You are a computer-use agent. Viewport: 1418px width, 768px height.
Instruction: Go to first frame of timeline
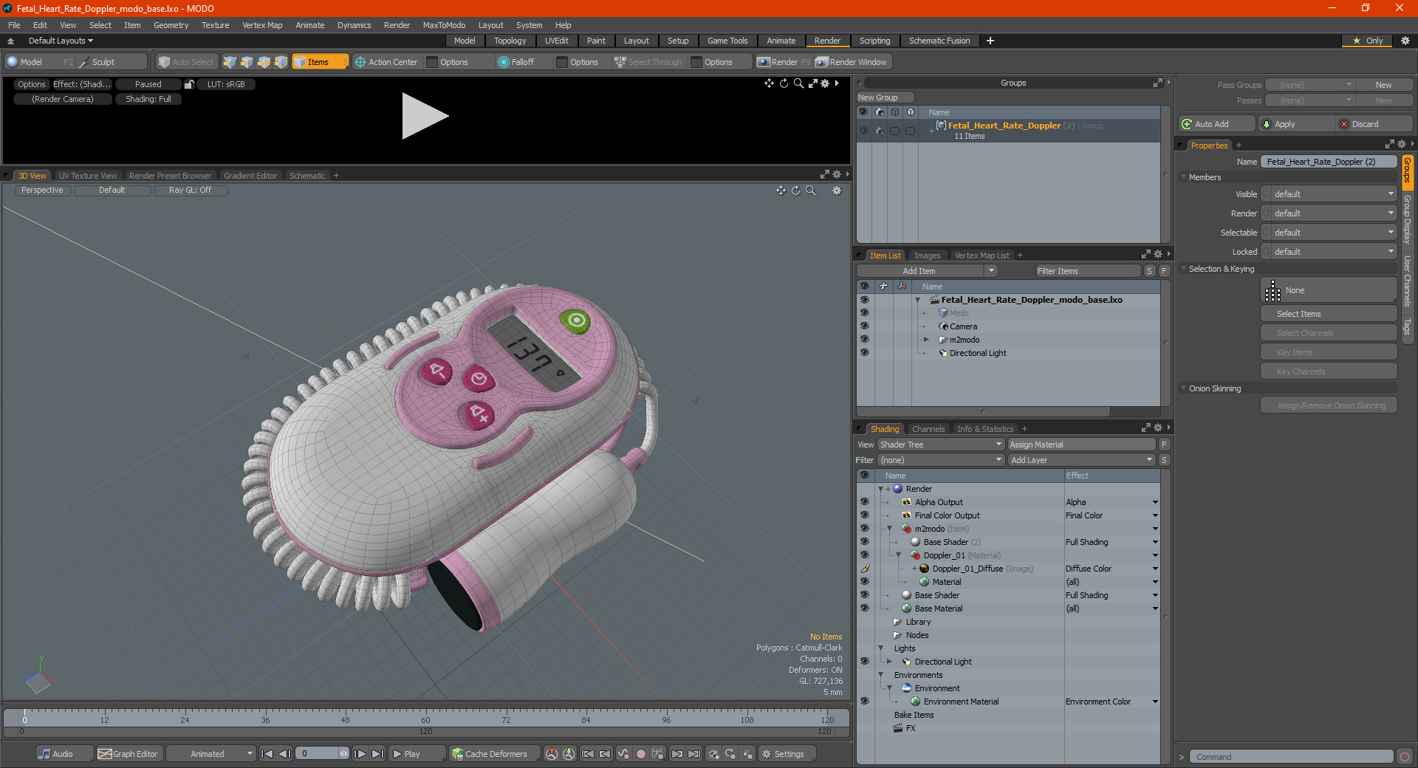267,754
